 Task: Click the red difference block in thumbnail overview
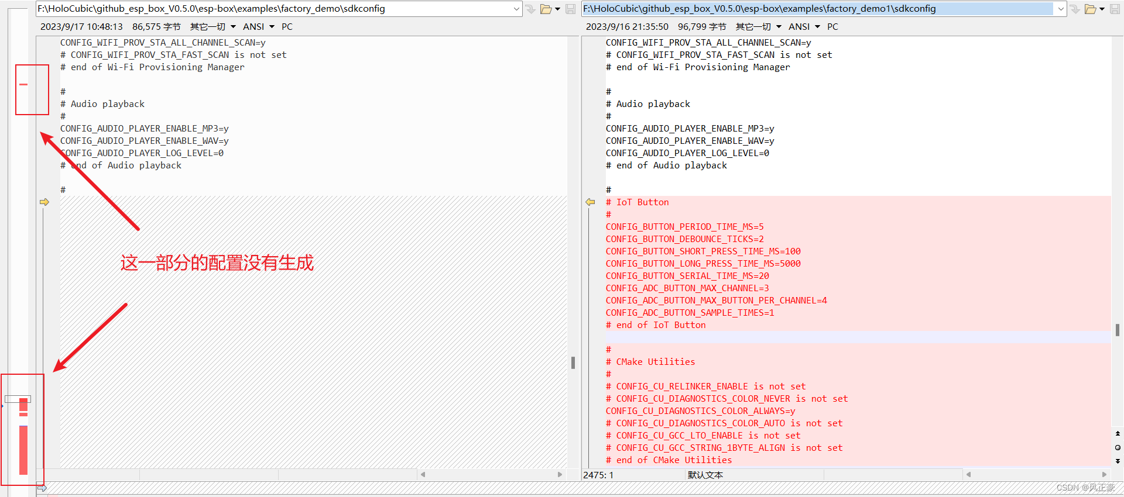tap(23, 450)
